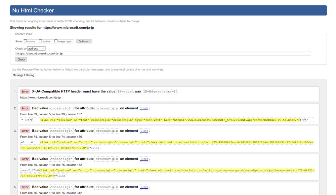Select the Error badge of message 1
336x195 pixels.
[25, 91]
